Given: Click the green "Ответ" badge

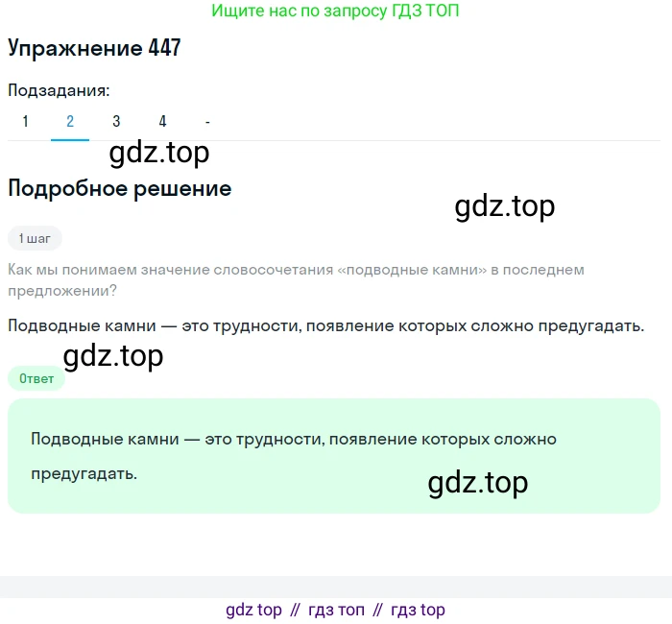Looking at the screenshot, I should pyautogui.click(x=36, y=378).
